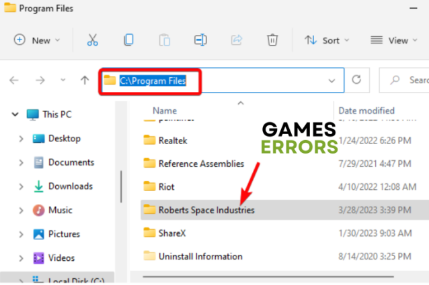
Task: Click the Cut scissors icon
Action: (93, 40)
